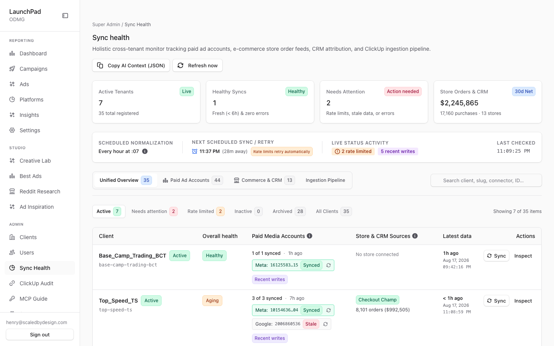Click the info icon beside Paid Media Accounts
This screenshot has height=346, width=554.
click(310, 236)
